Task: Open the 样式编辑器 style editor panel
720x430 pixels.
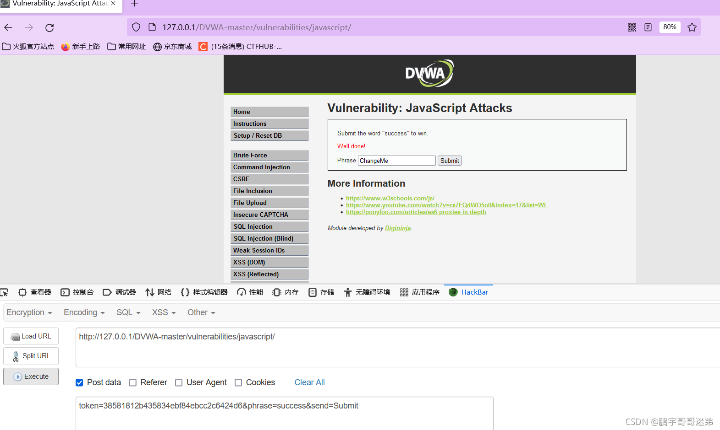Action: coord(204,292)
